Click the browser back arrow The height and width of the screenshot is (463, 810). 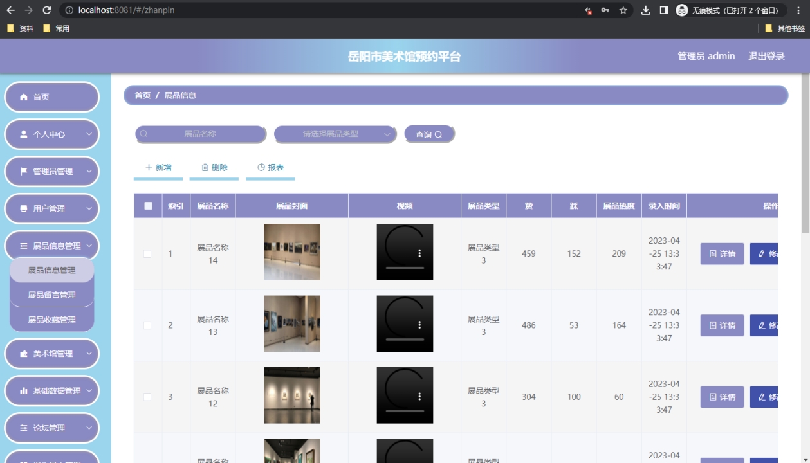(x=10, y=10)
